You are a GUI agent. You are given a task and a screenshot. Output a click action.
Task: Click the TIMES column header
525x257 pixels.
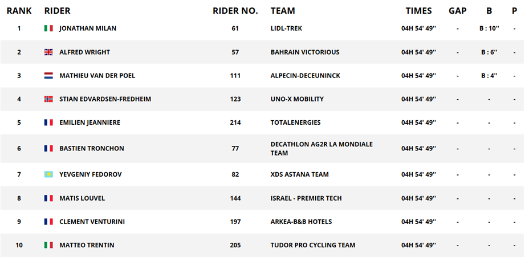pyautogui.click(x=419, y=11)
